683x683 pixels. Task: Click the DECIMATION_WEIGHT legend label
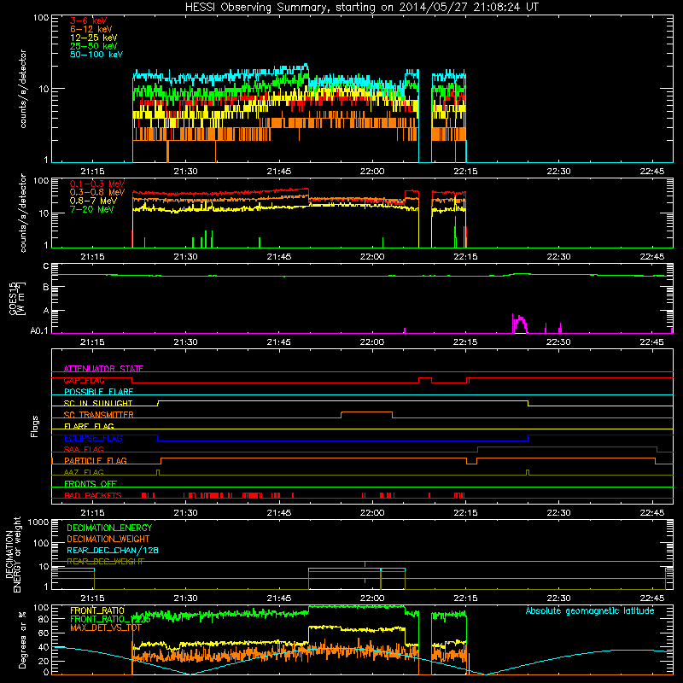pos(108,539)
